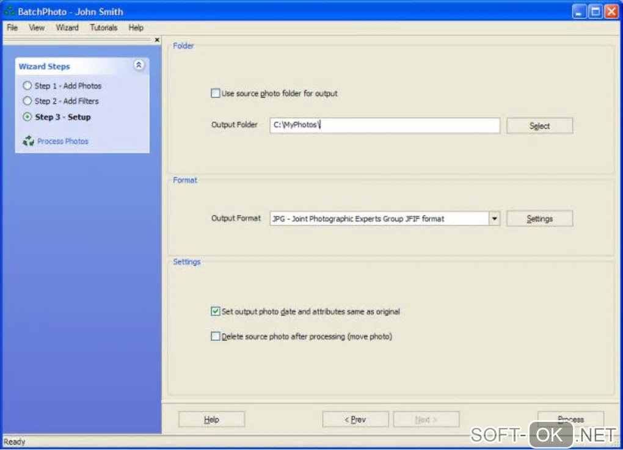Click Select button for output folder

(539, 126)
